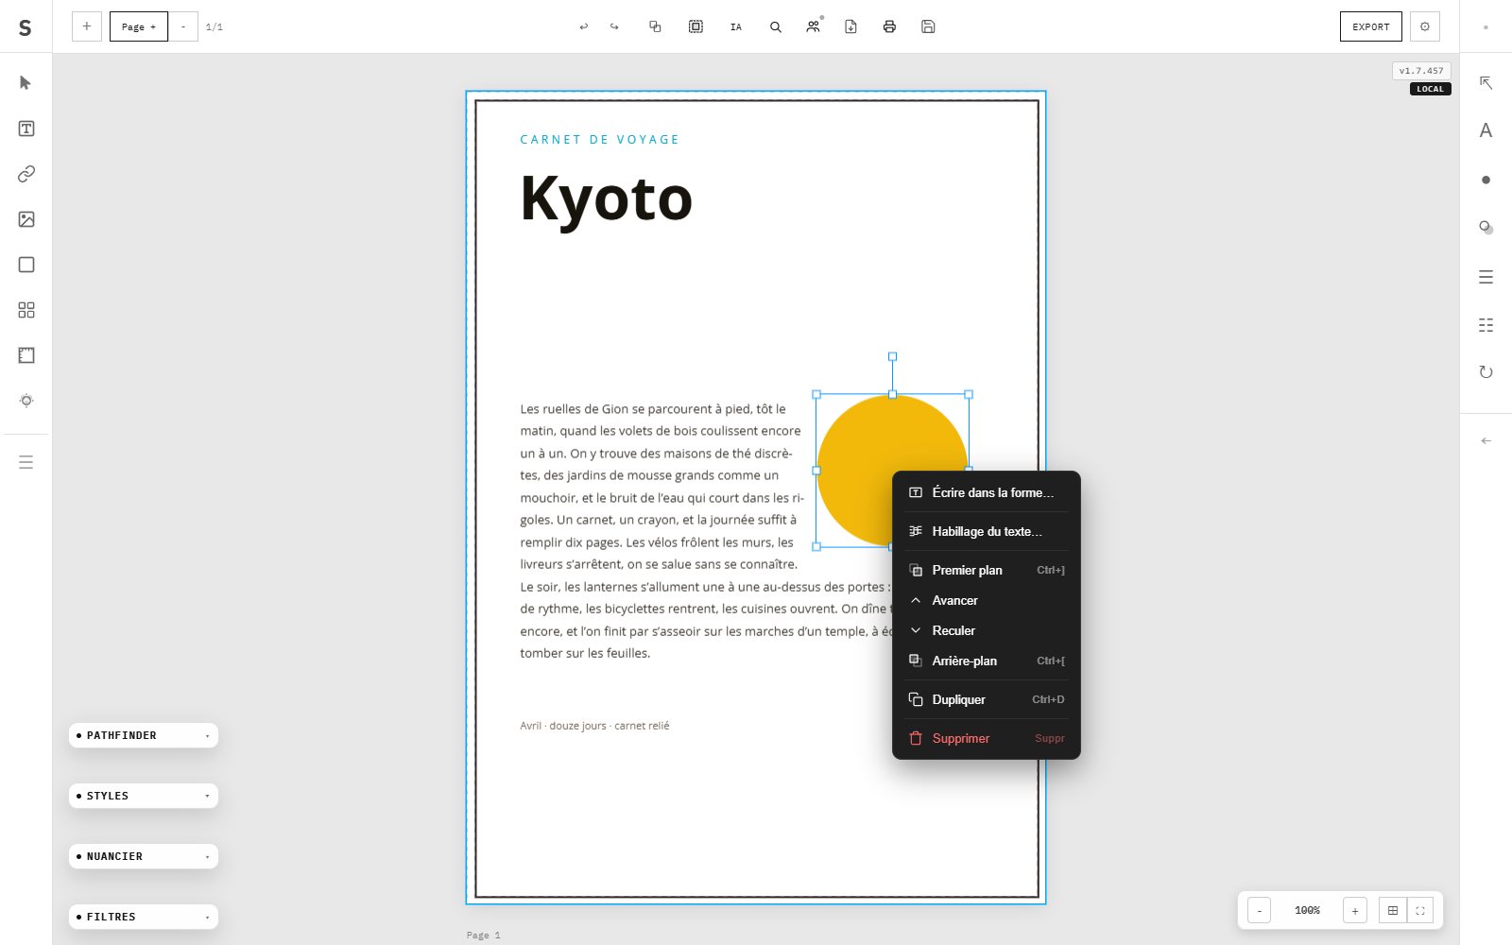Open the left sidebar hamburger menu

pyautogui.click(x=26, y=462)
